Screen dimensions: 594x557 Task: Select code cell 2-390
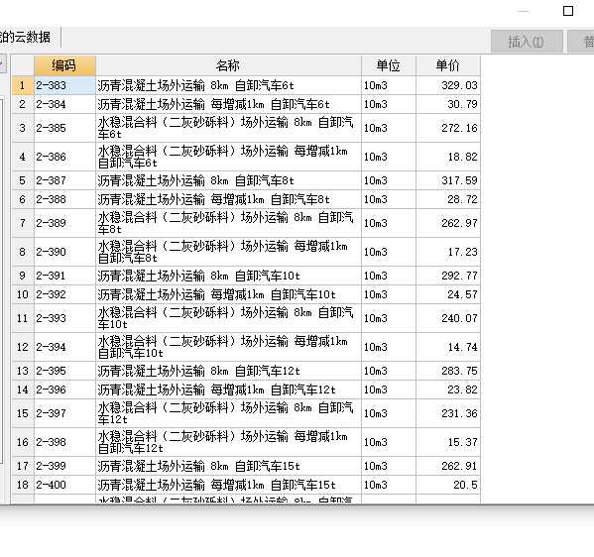pyautogui.click(x=64, y=252)
